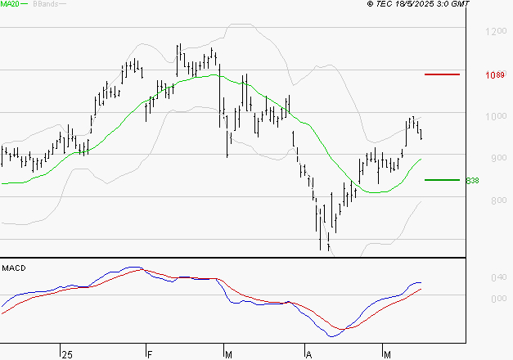Click the 800 price axis label
513x360 pixels.
[x=499, y=200]
